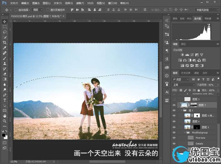The image size is (221, 164).
Task: Open the workspace dropdown 安装无敌组
Action: pyautogui.click(x=207, y=10)
